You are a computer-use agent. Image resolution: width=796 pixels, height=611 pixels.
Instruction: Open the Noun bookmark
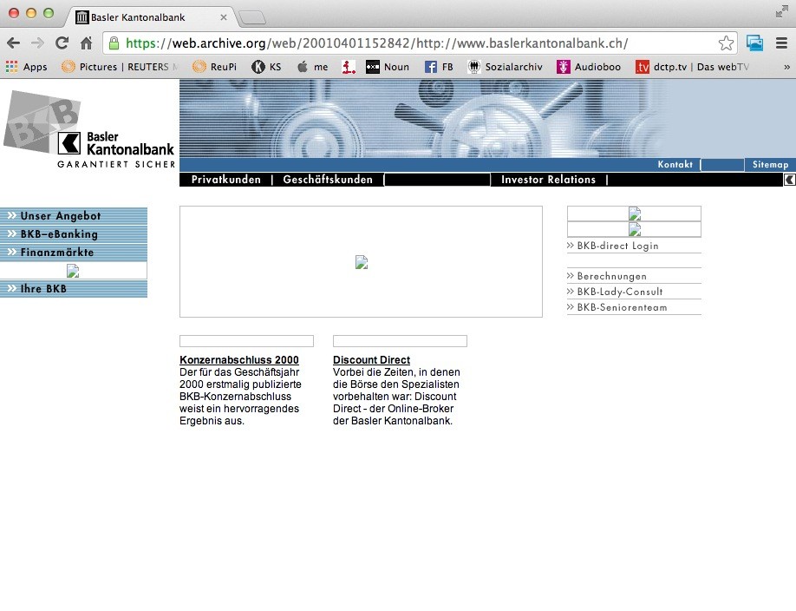point(388,67)
